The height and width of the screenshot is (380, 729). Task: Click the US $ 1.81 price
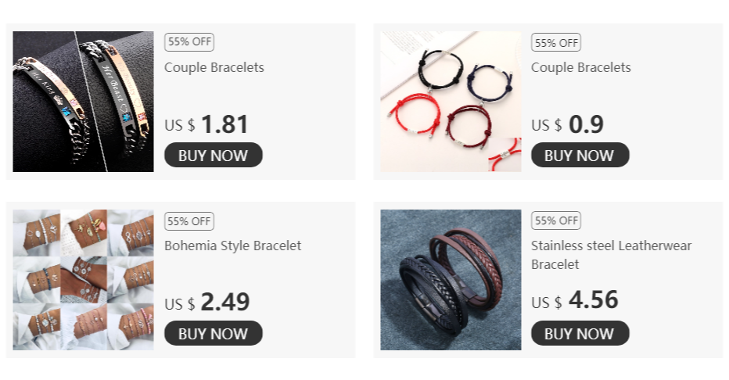click(206, 124)
